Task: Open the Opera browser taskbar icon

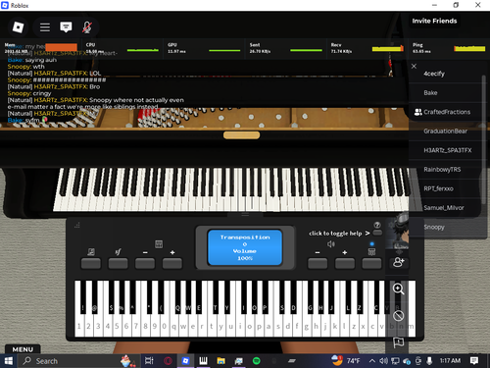Action: (x=168, y=361)
